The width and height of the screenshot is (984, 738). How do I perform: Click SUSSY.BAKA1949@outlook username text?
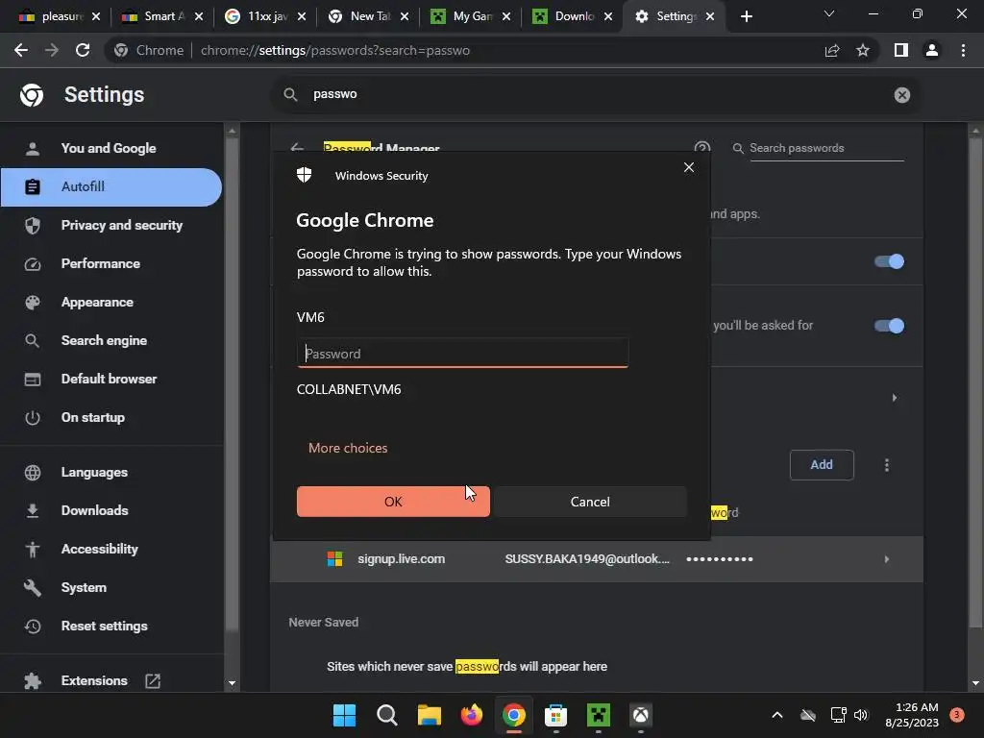587,559
